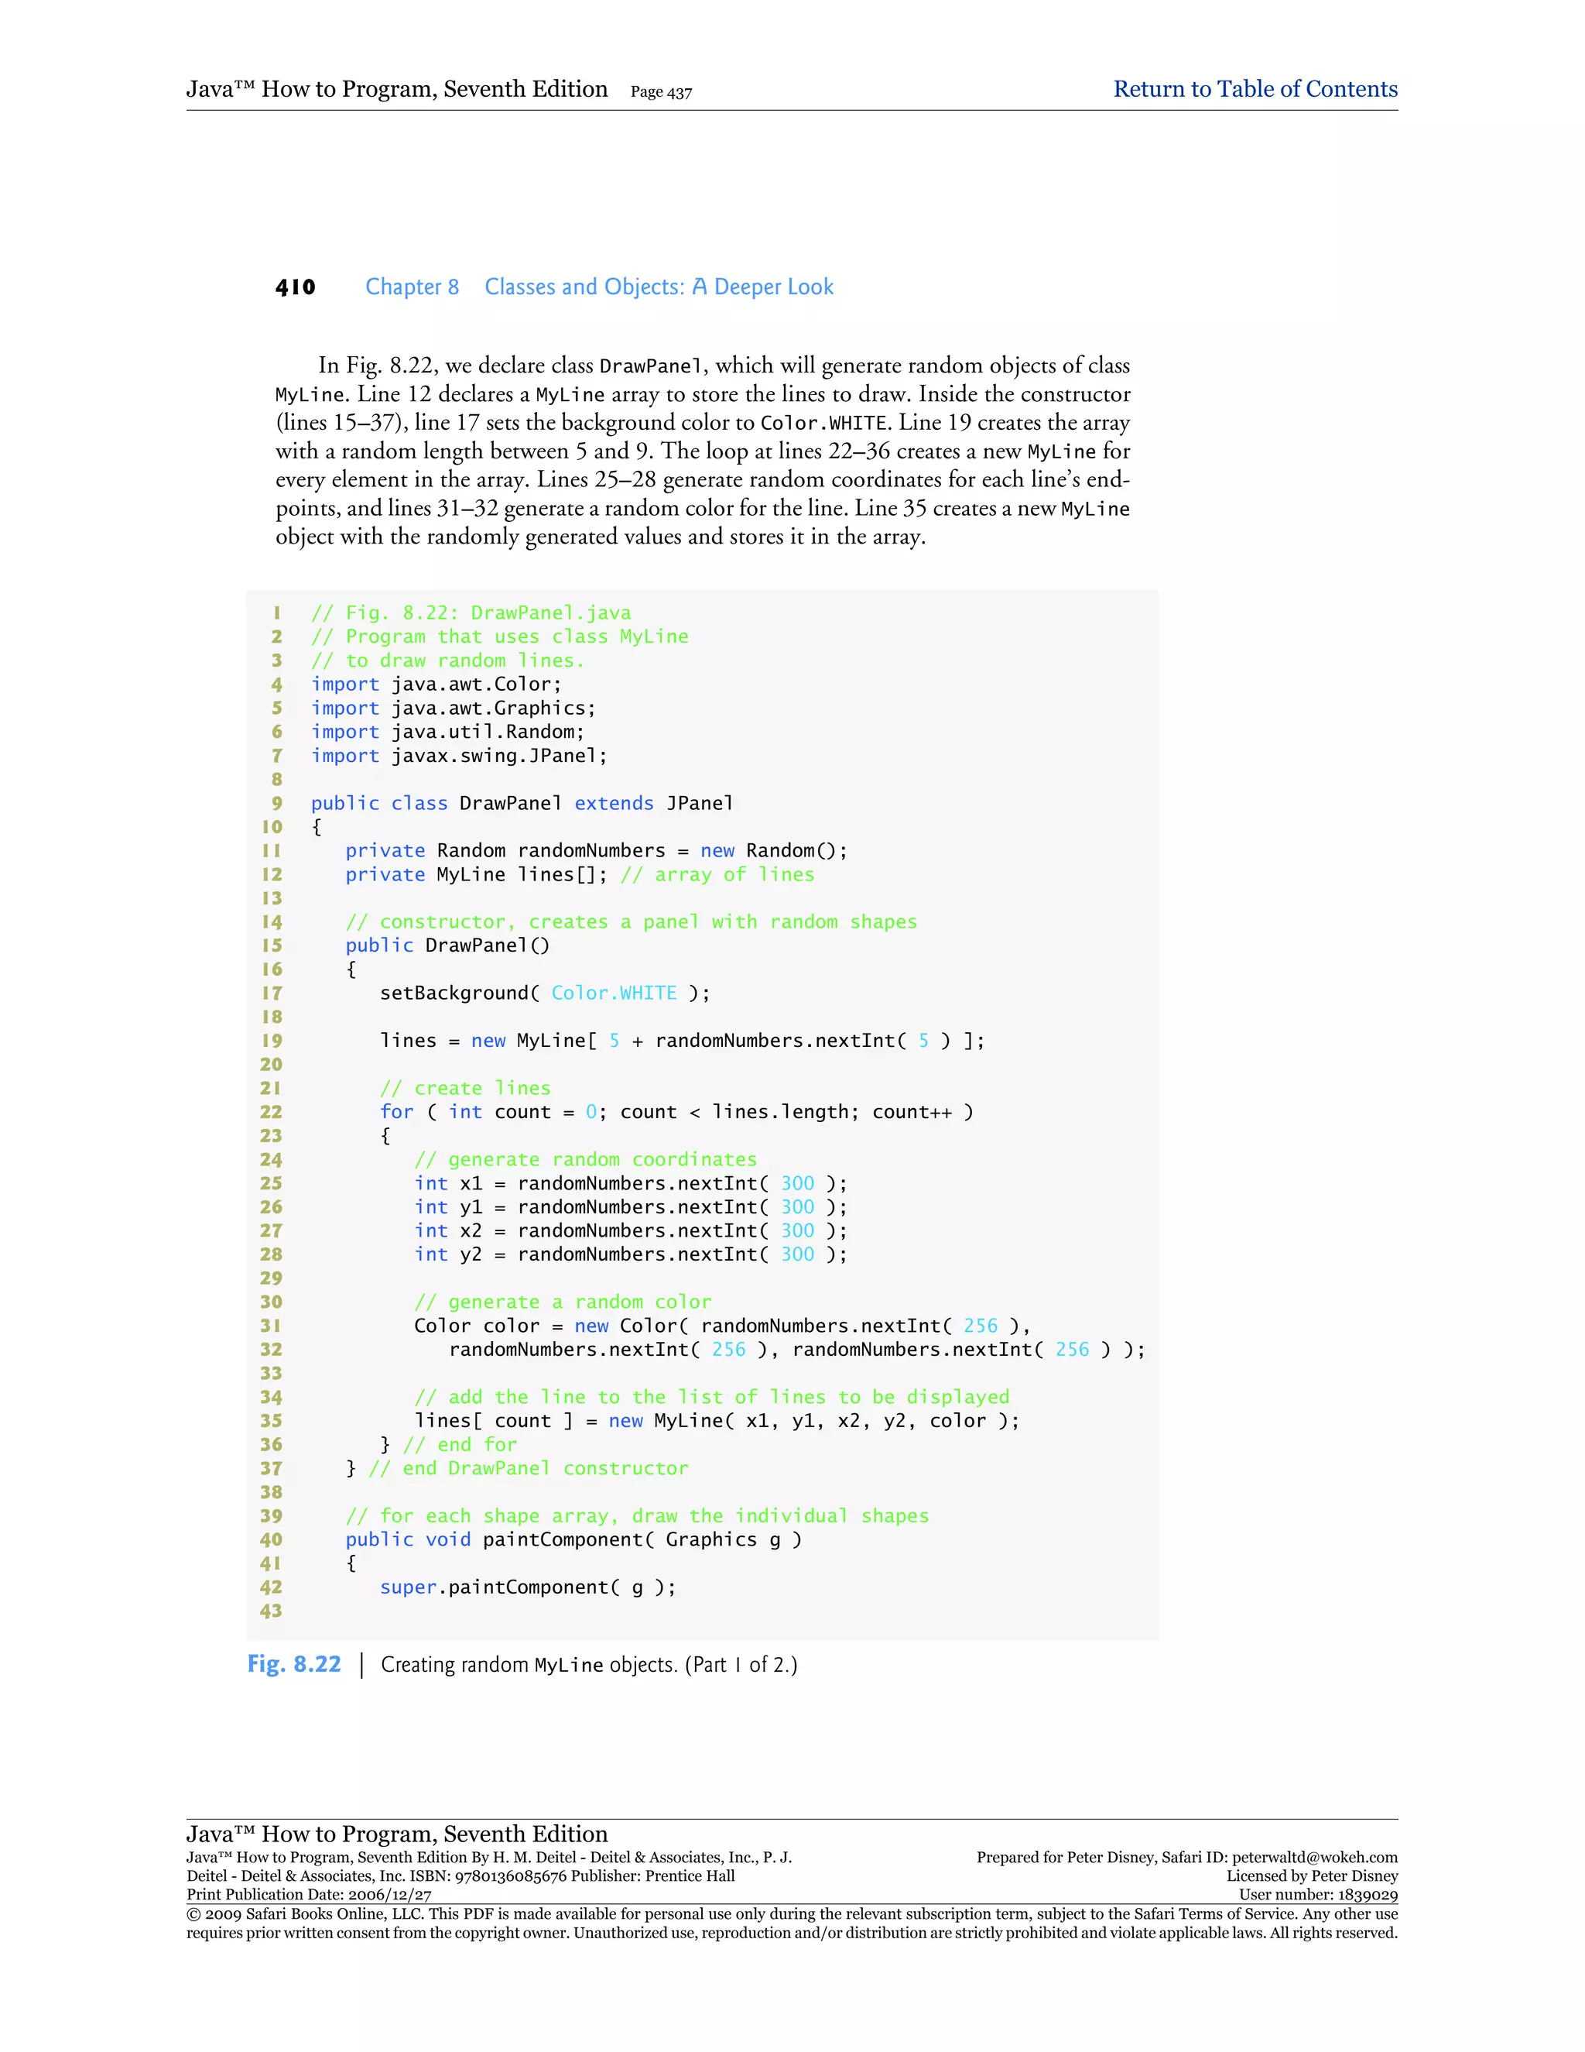1585x2052 pixels.
Task: Click code line 'import java.awt.Color;'
Action: point(436,684)
